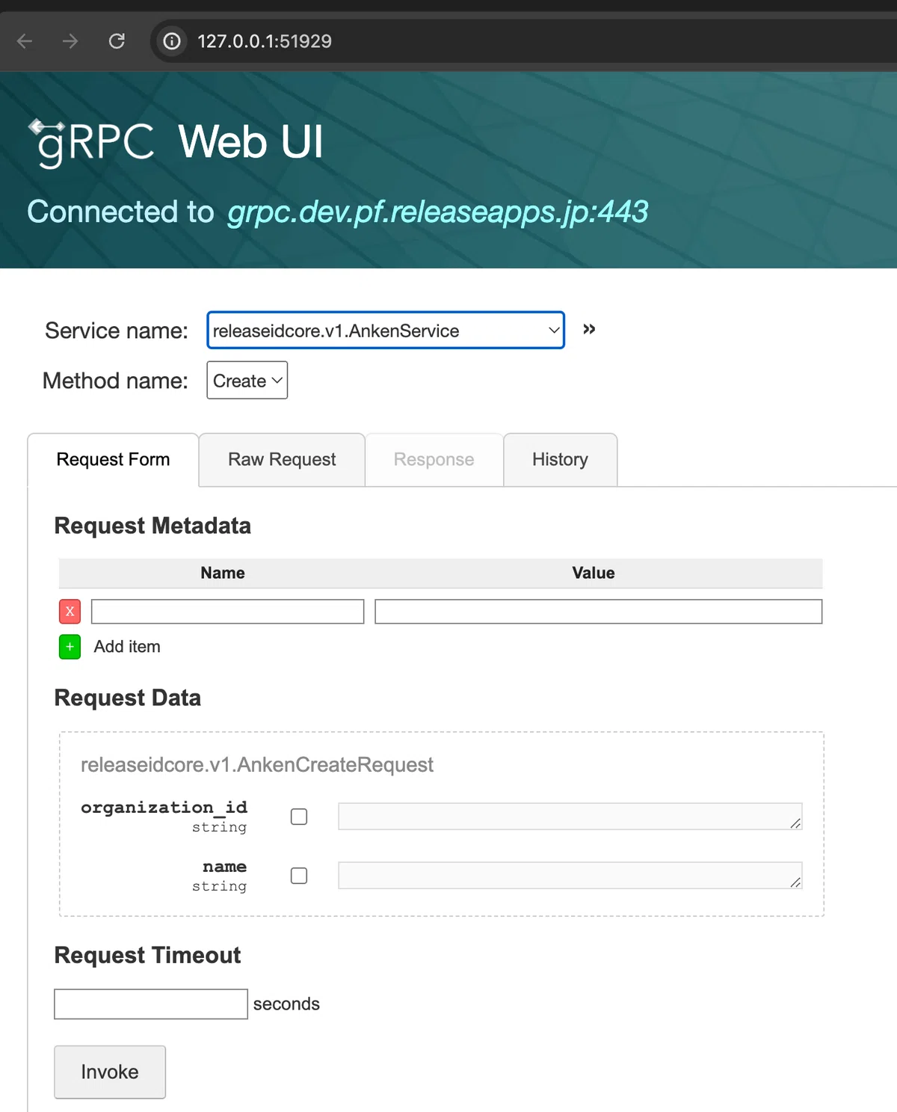Click the connected server address link
Viewport: 897px width, 1112px height.
coord(438,212)
